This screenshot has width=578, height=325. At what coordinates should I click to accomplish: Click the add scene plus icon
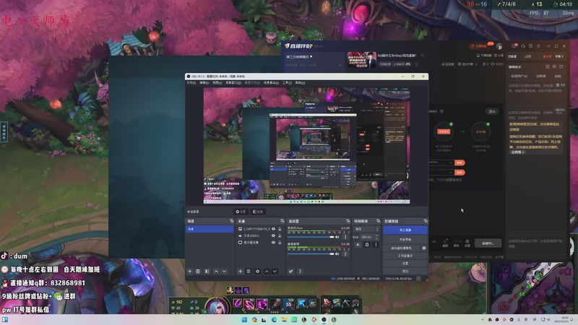tap(189, 272)
